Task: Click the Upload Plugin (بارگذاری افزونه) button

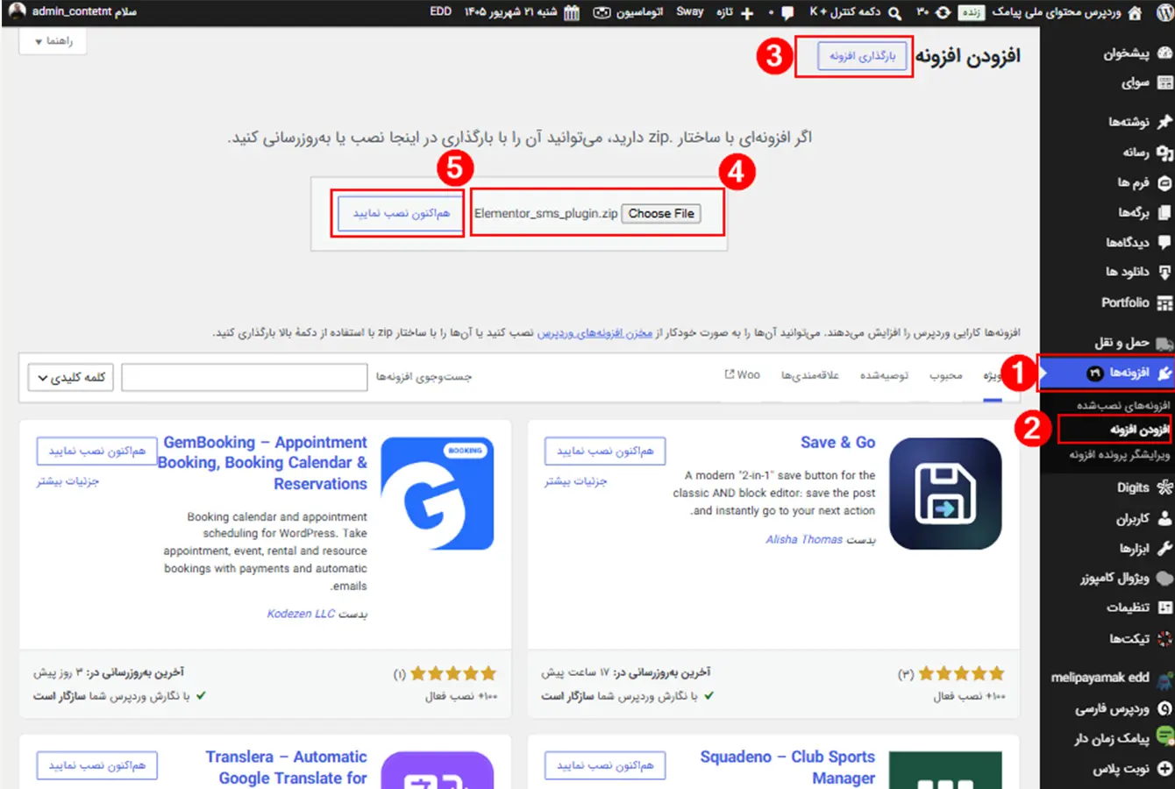Action: [863, 56]
